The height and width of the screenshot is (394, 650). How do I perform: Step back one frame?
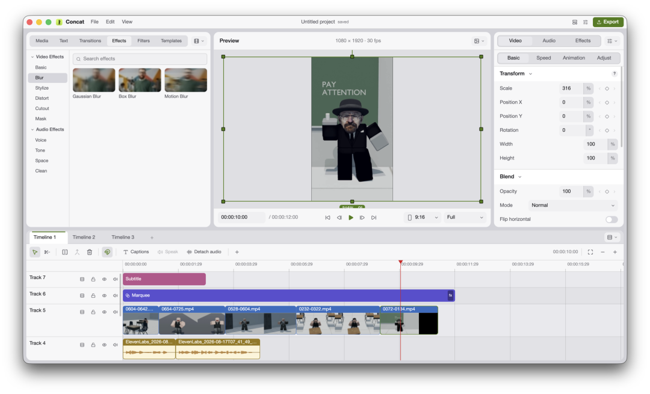tap(339, 218)
